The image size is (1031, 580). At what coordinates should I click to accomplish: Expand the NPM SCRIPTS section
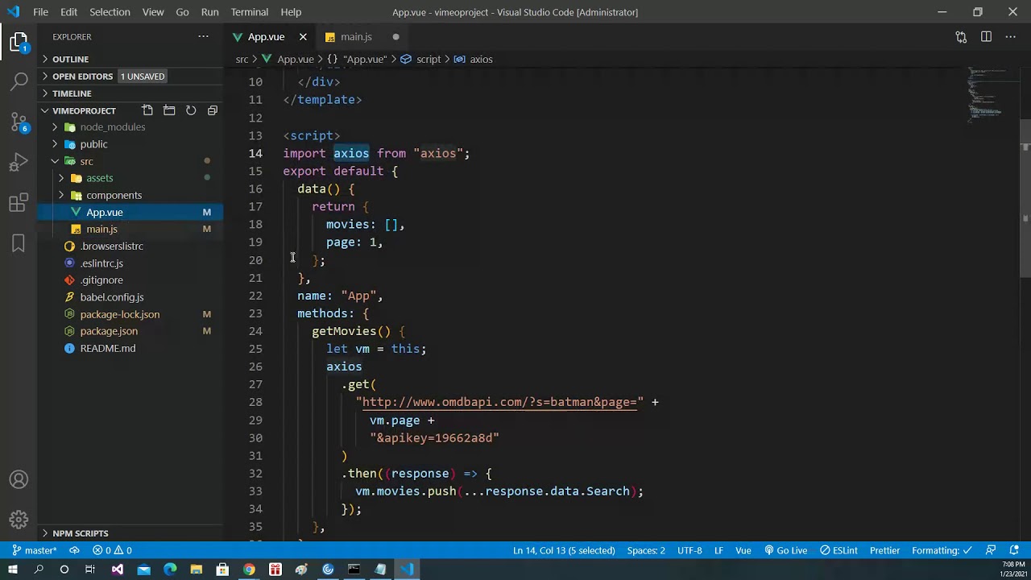click(80, 533)
